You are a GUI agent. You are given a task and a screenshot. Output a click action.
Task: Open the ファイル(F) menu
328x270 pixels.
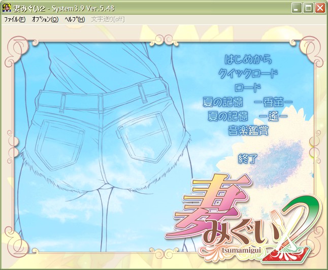(x=15, y=19)
